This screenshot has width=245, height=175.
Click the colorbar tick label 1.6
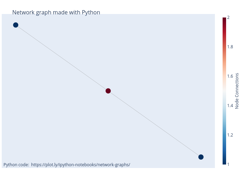click(230, 76)
